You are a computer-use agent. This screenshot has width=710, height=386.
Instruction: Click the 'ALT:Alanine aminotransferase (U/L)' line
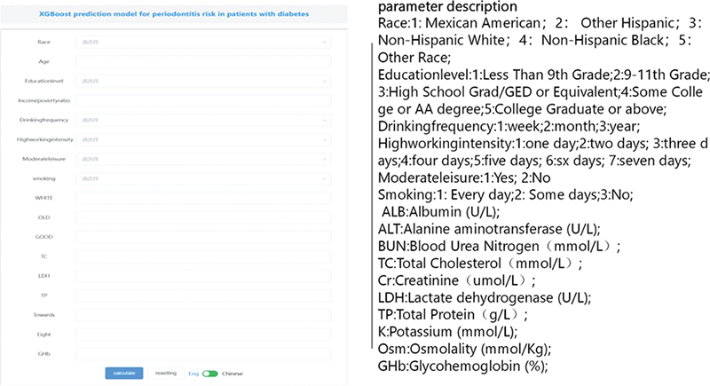pyautogui.click(x=489, y=229)
